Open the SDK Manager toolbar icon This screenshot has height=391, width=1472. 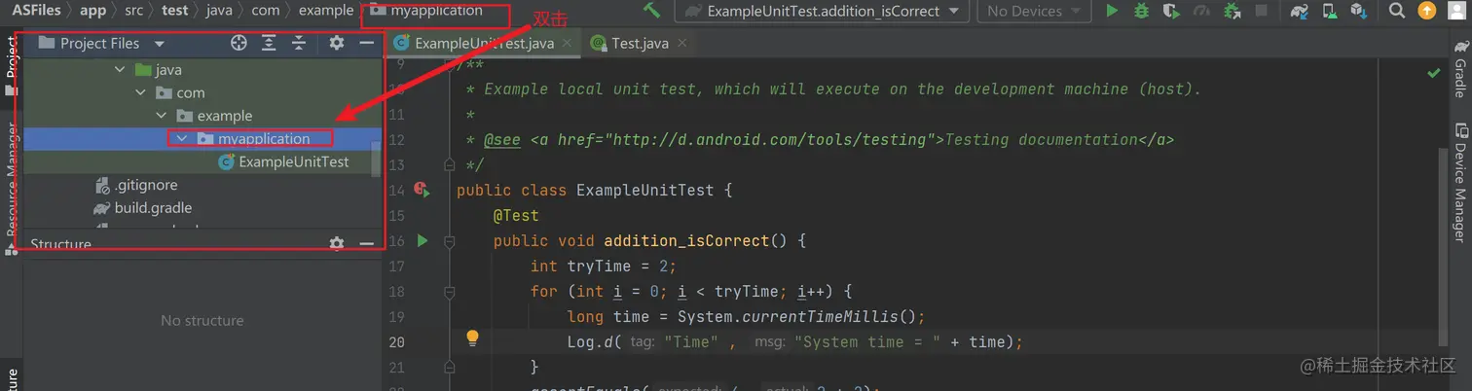1357,11
